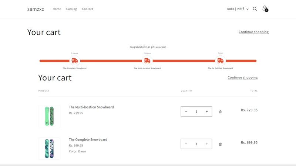Click the Rs. 699.95 total price
The width and height of the screenshot is (296, 166).
click(x=249, y=142)
